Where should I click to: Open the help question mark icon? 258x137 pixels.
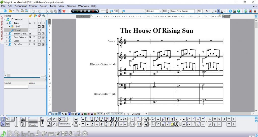coord(230,11)
